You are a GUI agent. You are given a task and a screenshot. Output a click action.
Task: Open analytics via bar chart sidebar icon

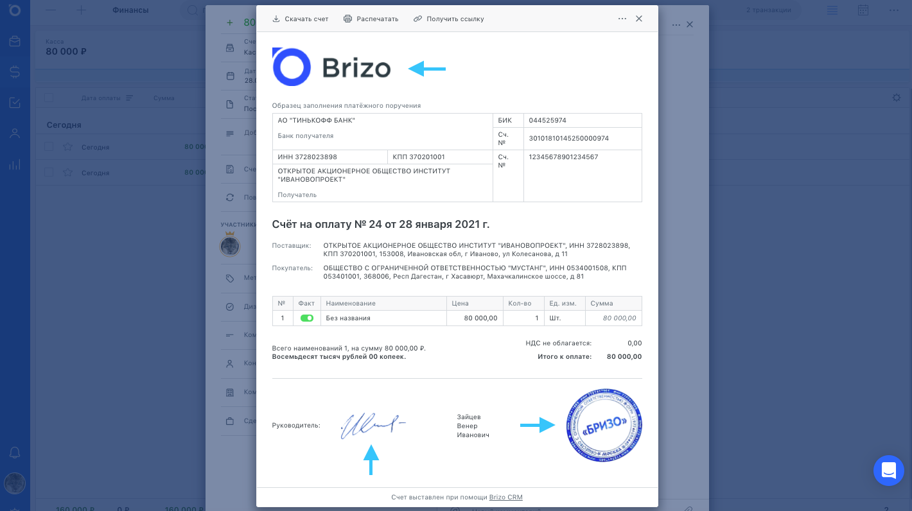[15, 164]
